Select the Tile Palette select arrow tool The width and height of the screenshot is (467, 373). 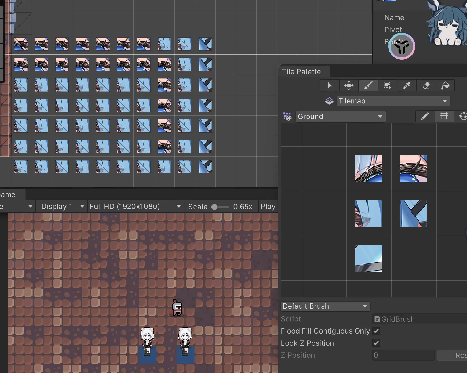pyautogui.click(x=330, y=85)
